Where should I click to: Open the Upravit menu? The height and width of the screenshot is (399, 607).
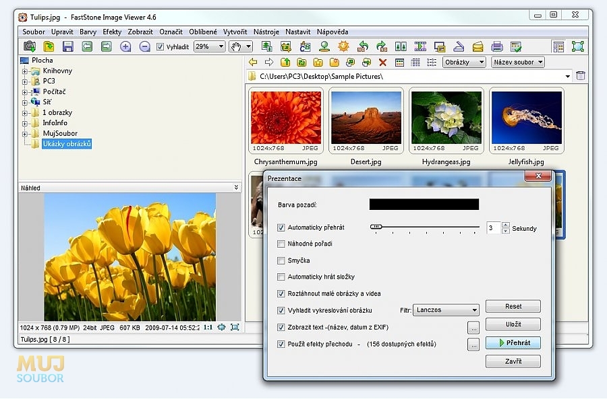tap(62, 32)
